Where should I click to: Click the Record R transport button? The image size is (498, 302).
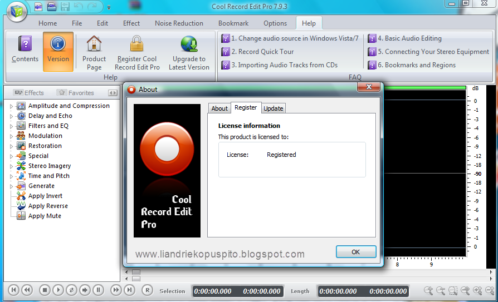tap(148, 290)
